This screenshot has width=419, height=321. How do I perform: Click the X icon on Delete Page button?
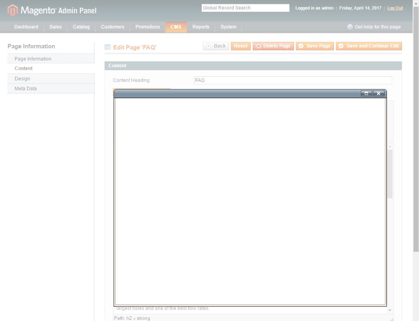[259, 46]
